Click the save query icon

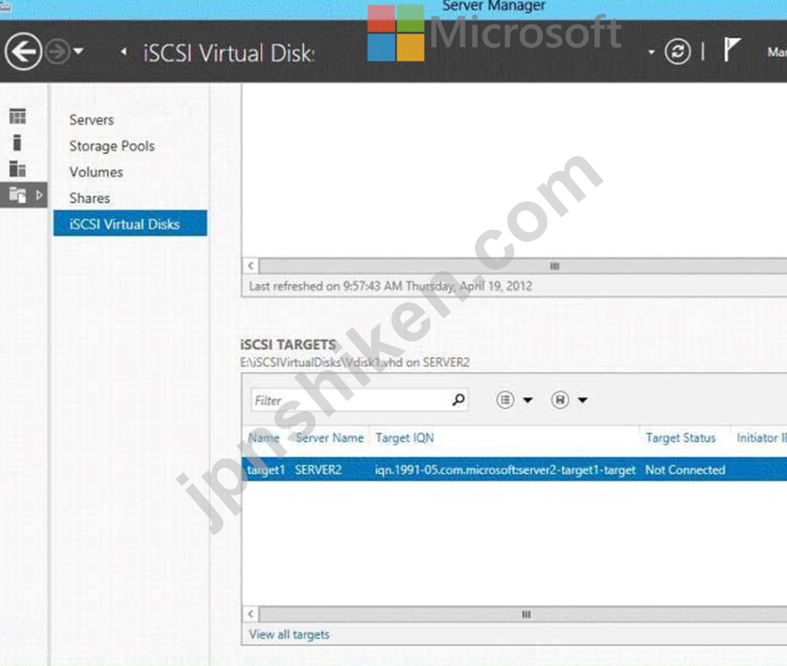click(x=560, y=400)
